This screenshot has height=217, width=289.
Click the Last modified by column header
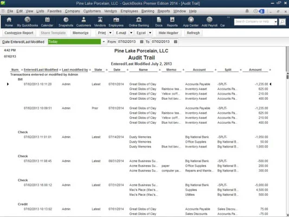point(75,69)
